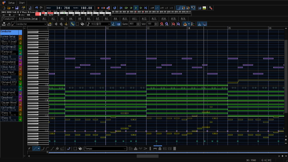Select the Pencil draw tool
The width and height of the screenshot is (288, 162).
point(73,24)
